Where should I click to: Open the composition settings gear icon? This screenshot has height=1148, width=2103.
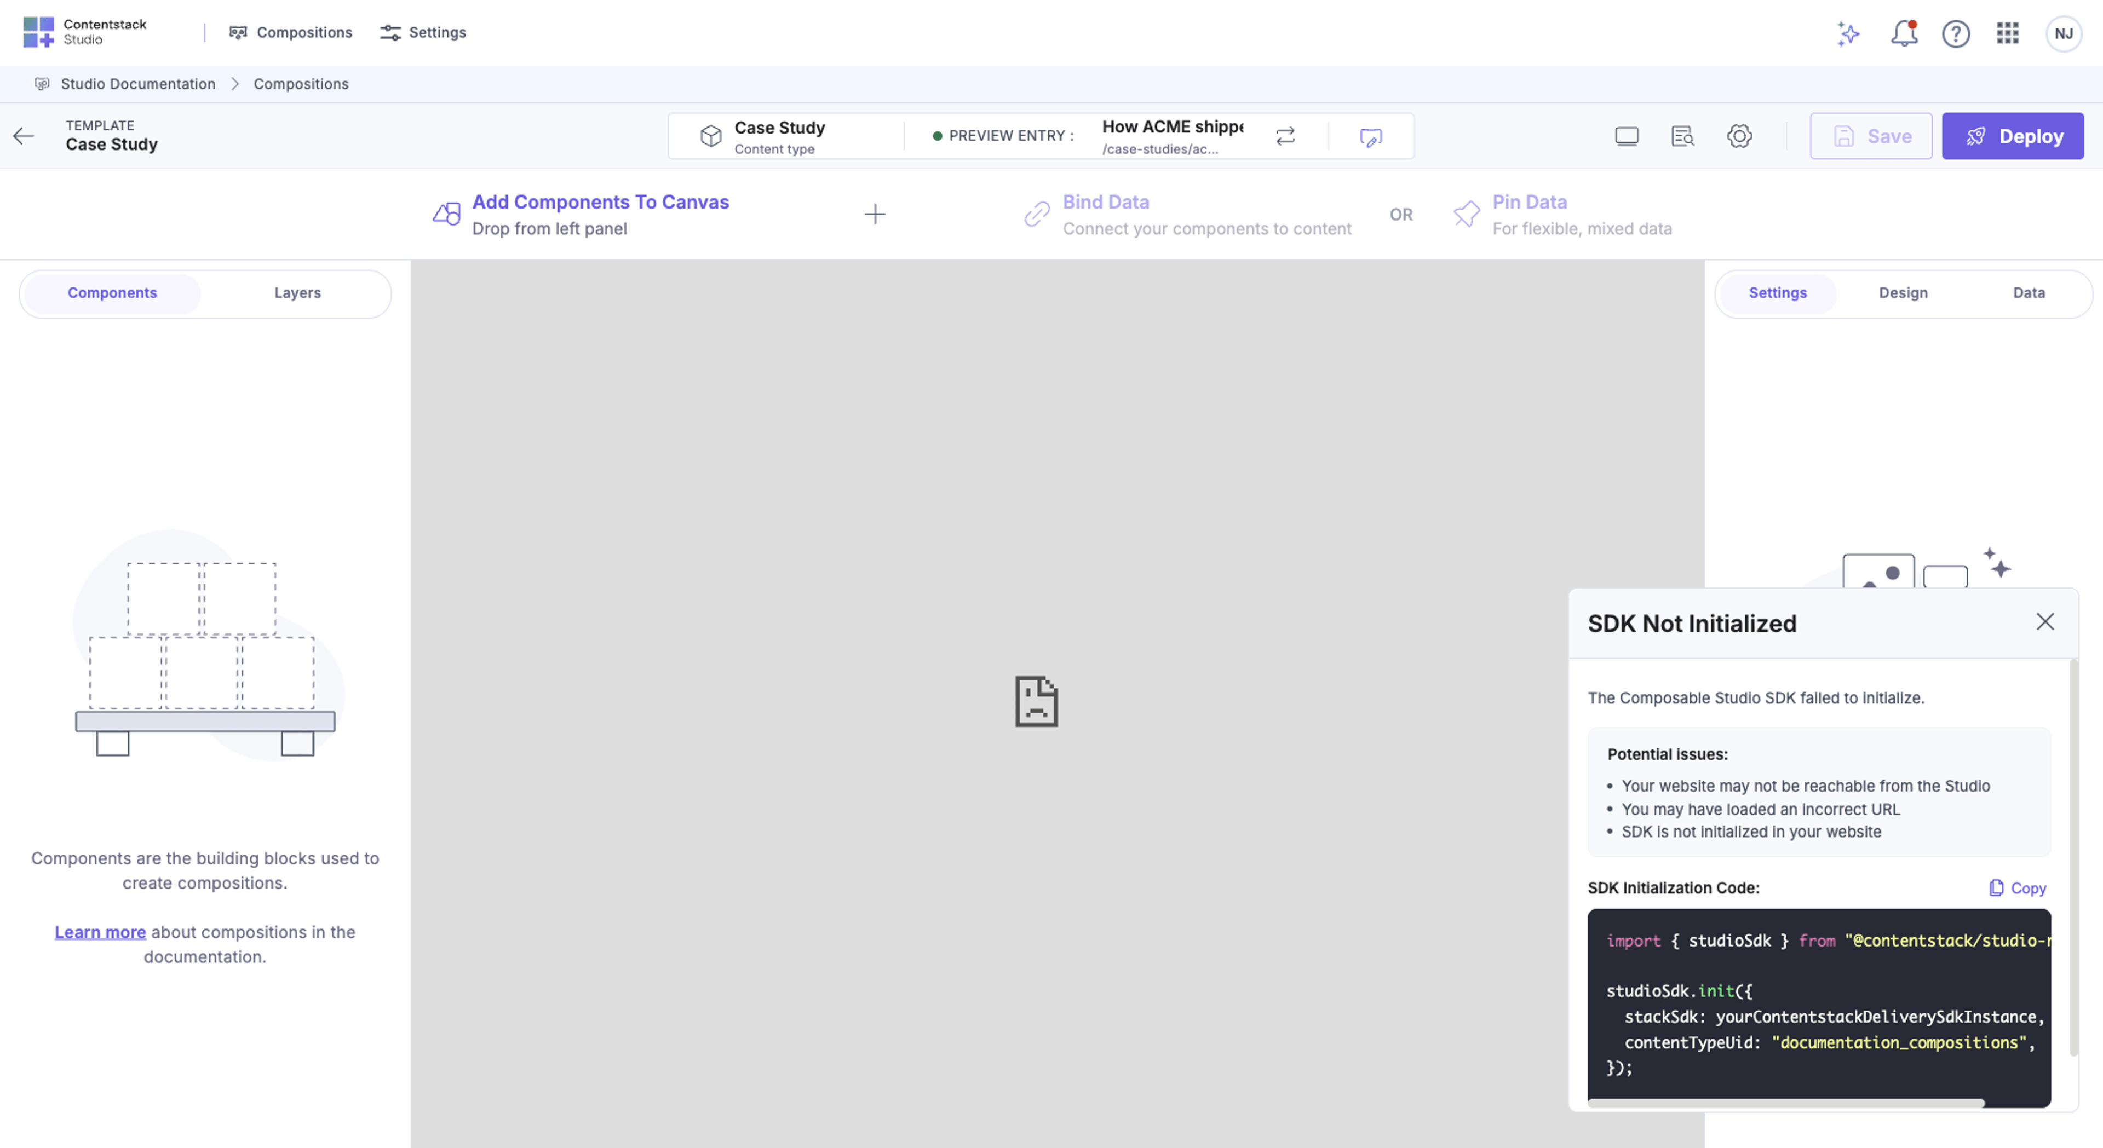[1739, 136]
